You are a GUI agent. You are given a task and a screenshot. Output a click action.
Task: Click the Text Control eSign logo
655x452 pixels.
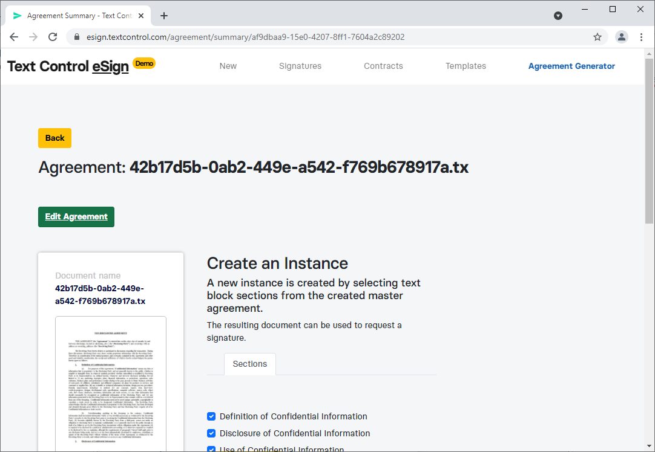68,66
